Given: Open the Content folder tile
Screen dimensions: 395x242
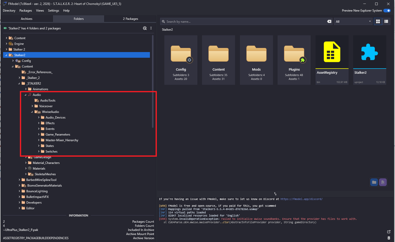Looking at the screenshot, I should tap(218, 60).
